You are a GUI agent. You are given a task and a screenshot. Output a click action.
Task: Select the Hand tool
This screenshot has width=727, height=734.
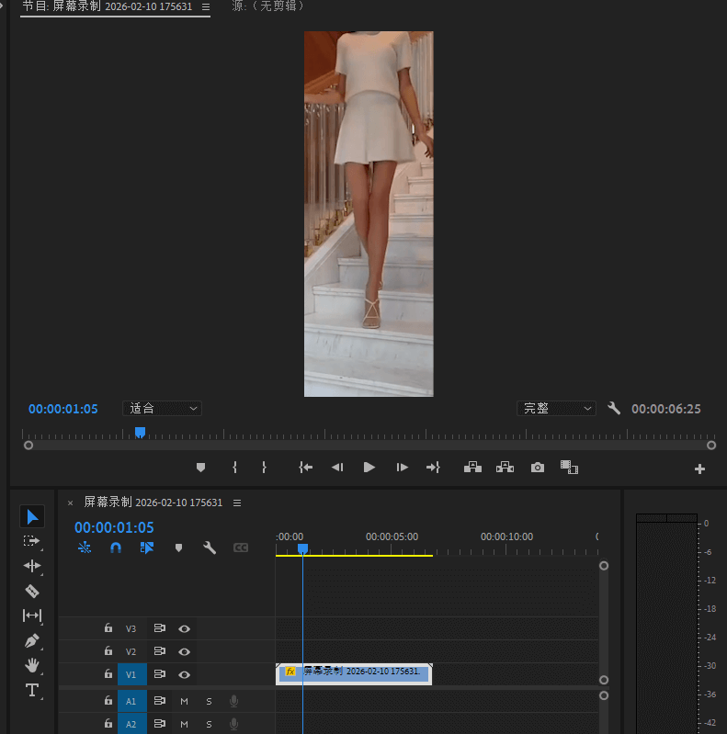(32, 665)
